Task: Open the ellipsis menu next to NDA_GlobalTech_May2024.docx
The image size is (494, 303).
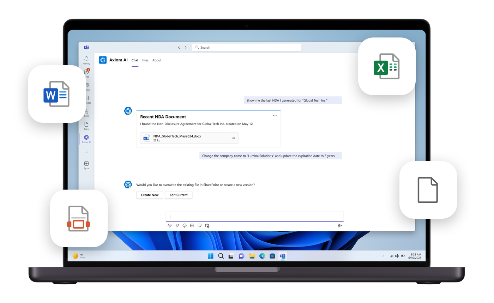Action: (233, 138)
